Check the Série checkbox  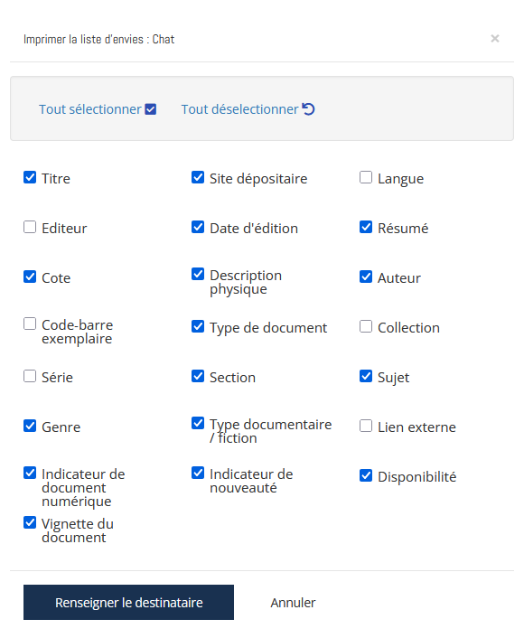point(30,376)
